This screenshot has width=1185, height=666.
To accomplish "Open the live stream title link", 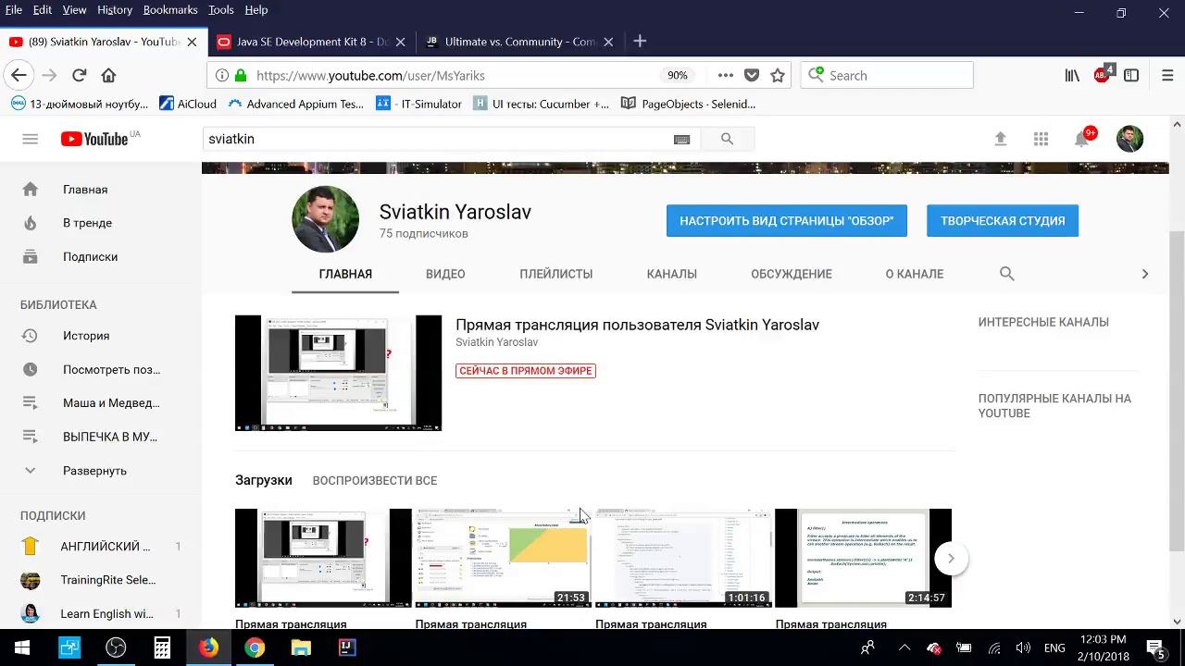I will 637,325.
